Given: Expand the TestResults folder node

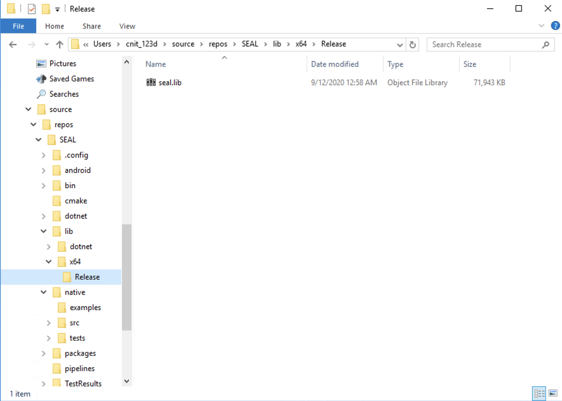Looking at the screenshot, I should 43,384.
